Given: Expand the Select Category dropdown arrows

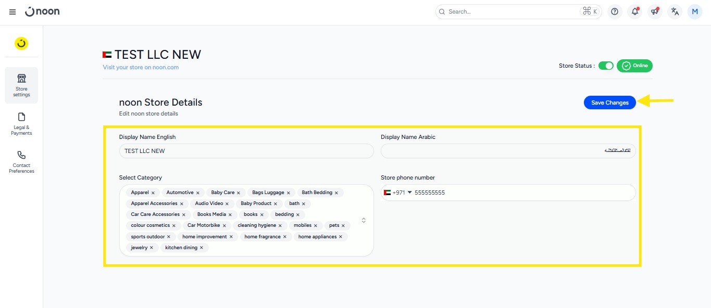Looking at the screenshot, I should 364,221.
